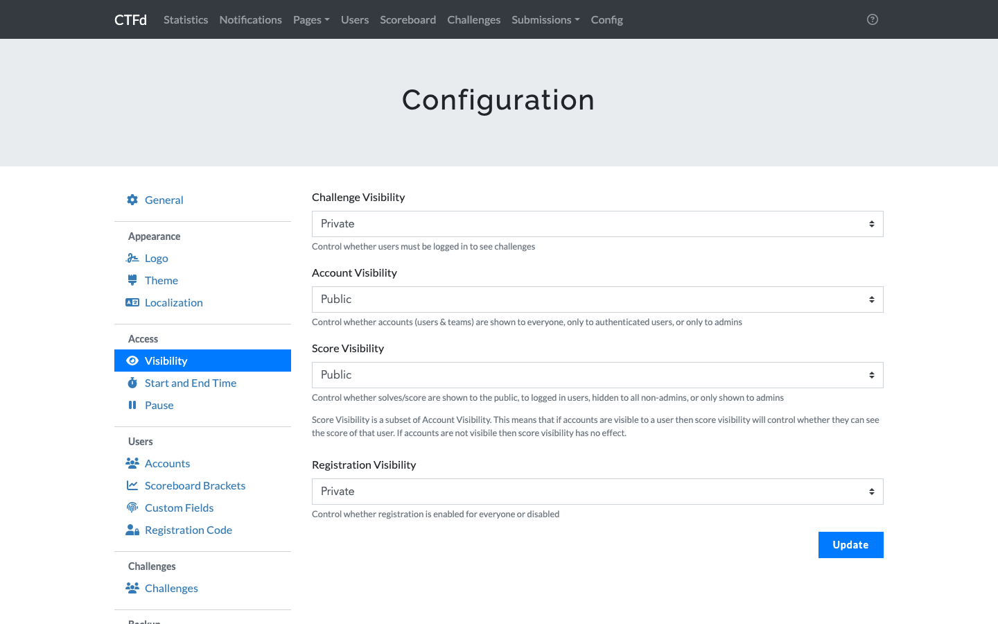Open Config in the navbar
The width and height of the screenshot is (998, 624).
click(606, 19)
